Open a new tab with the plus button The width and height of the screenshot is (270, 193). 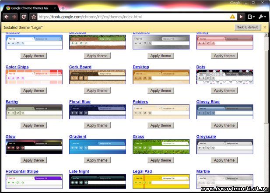(63, 8)
